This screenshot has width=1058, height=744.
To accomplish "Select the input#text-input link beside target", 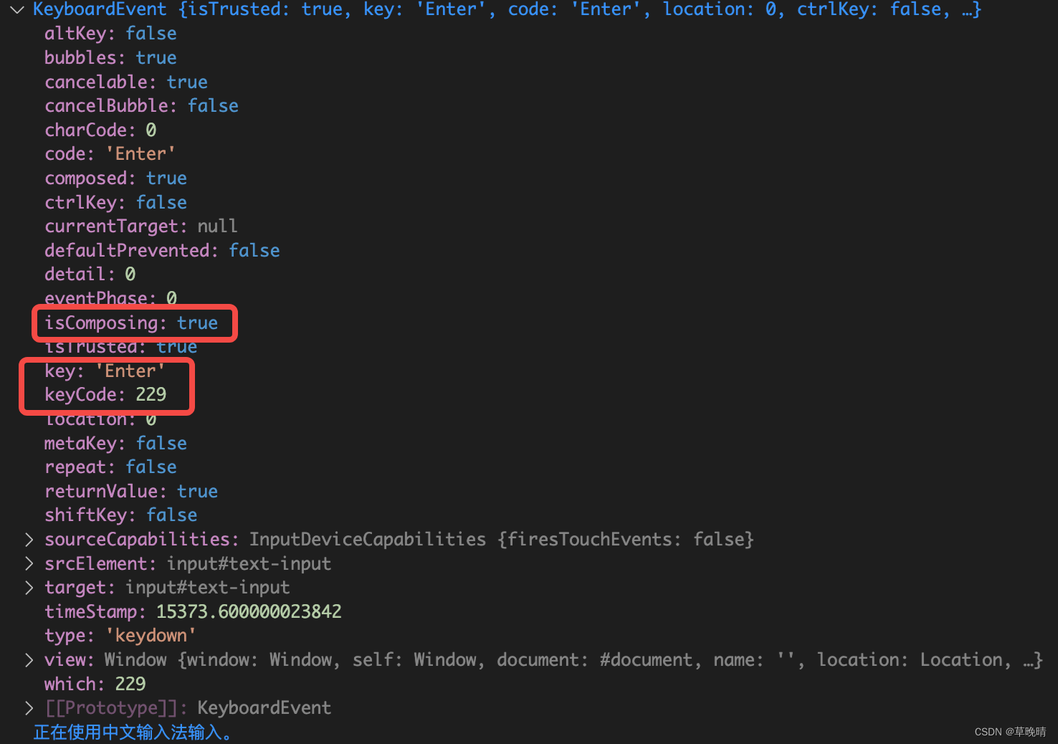I will click(x=207, y=587).
